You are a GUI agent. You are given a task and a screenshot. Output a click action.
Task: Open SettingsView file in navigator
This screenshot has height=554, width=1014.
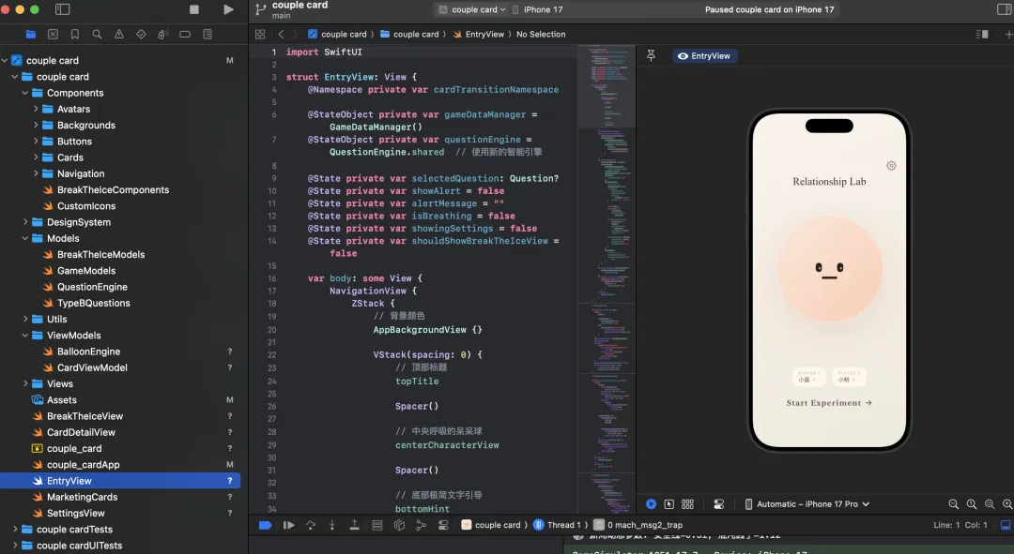[x=75, y=514]
